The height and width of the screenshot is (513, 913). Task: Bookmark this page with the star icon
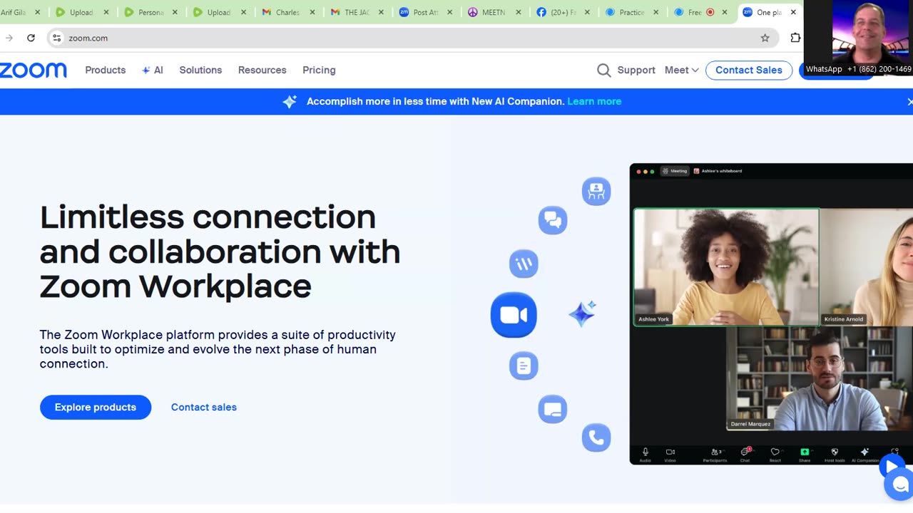tap(765, 38)
